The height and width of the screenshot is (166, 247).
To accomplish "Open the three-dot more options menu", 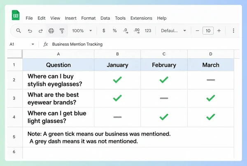I will click(233, 31).
